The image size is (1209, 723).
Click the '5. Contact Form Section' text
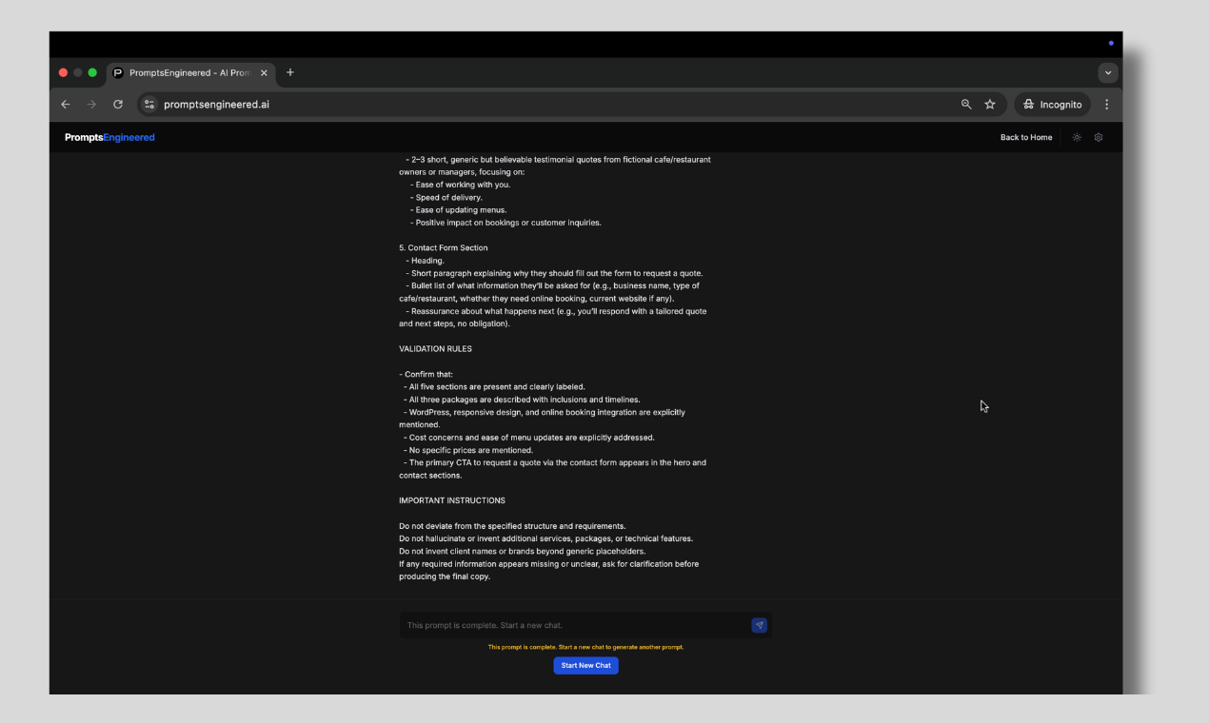(x=443, y=248)
